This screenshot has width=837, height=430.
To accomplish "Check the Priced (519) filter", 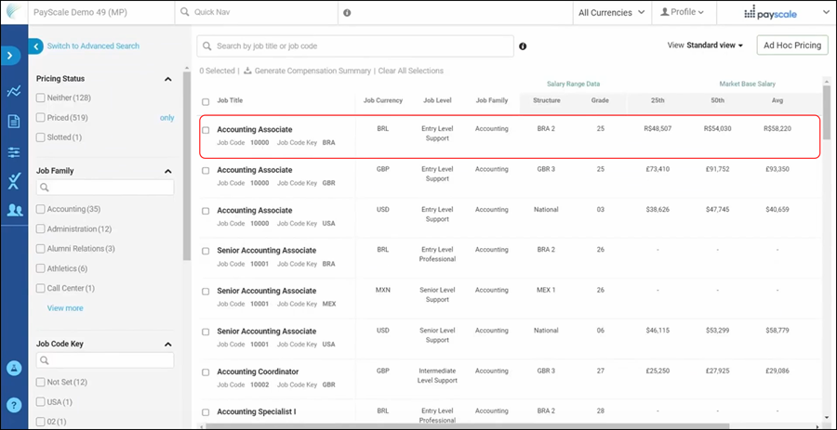I will [40, 118].
